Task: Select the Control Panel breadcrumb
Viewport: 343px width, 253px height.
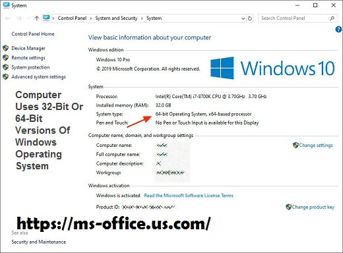Action: 72,18
